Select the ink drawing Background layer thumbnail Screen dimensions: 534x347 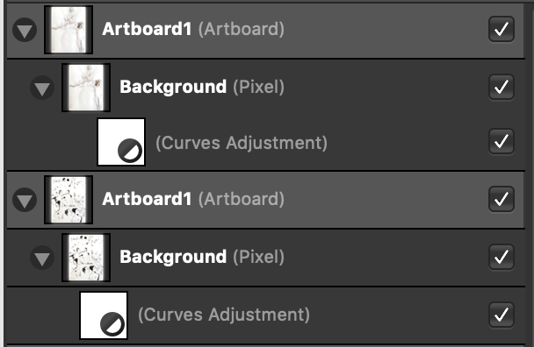tap(86, 258)
